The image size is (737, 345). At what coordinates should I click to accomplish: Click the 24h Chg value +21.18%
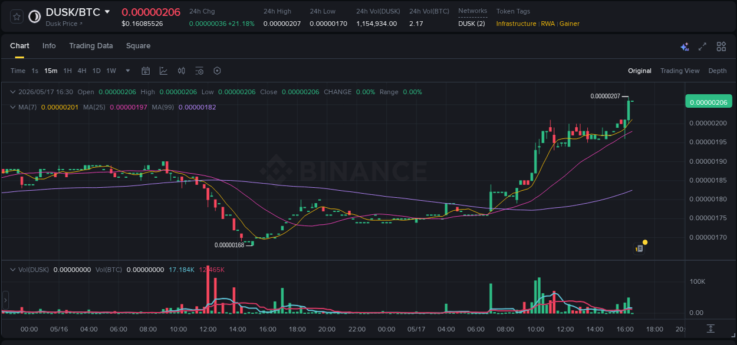(242, 24)
